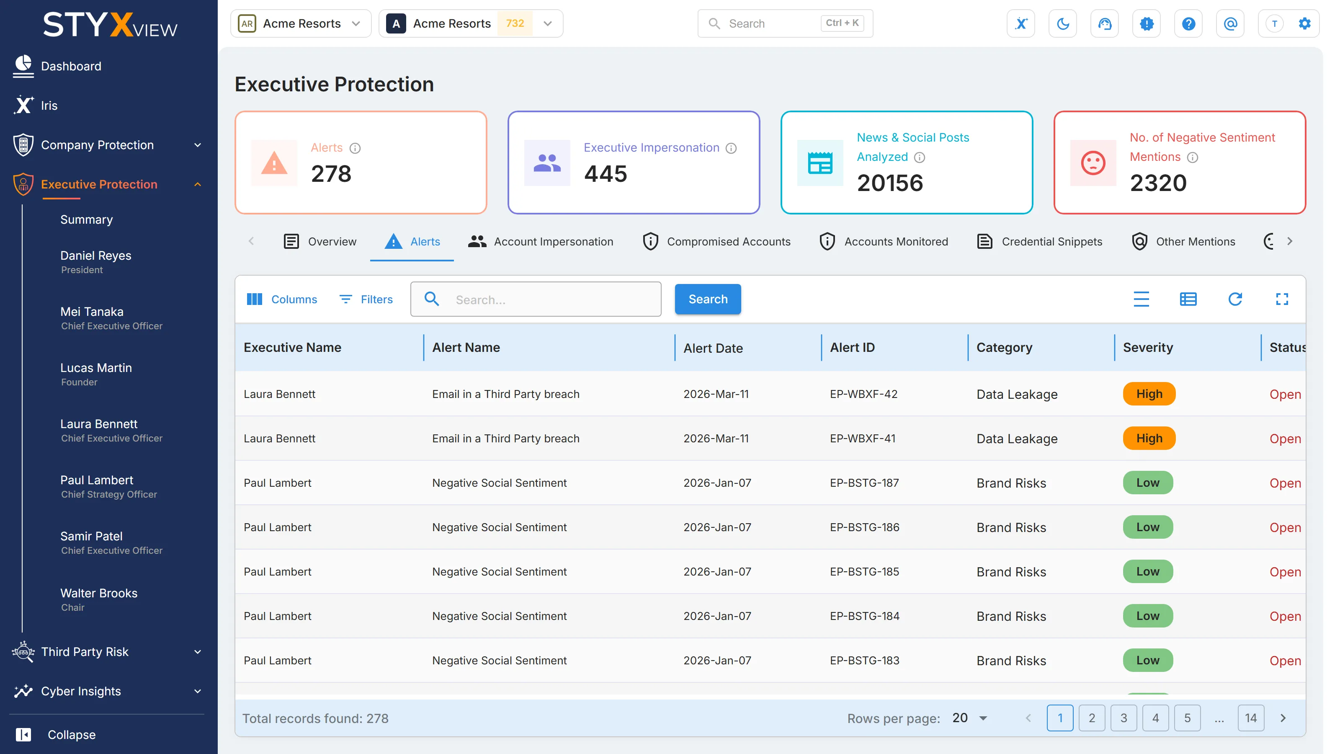Open the support headset icon
The width and height of the screenshot is (1340, 754).
(1104, 24)
